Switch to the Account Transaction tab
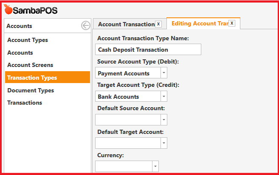The image size is (279, 175). pos(127,24)
